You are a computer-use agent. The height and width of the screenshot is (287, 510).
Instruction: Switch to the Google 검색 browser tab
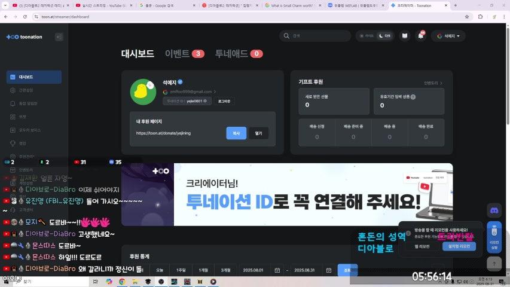coord(166,5)
